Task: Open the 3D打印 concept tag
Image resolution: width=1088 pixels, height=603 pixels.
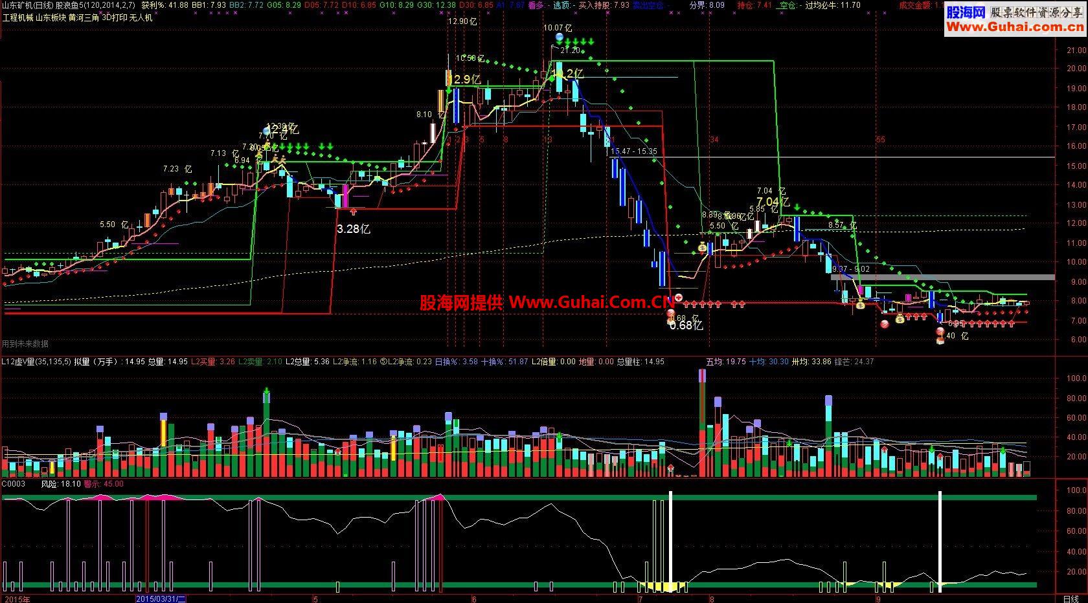Action: coord(115,17)
